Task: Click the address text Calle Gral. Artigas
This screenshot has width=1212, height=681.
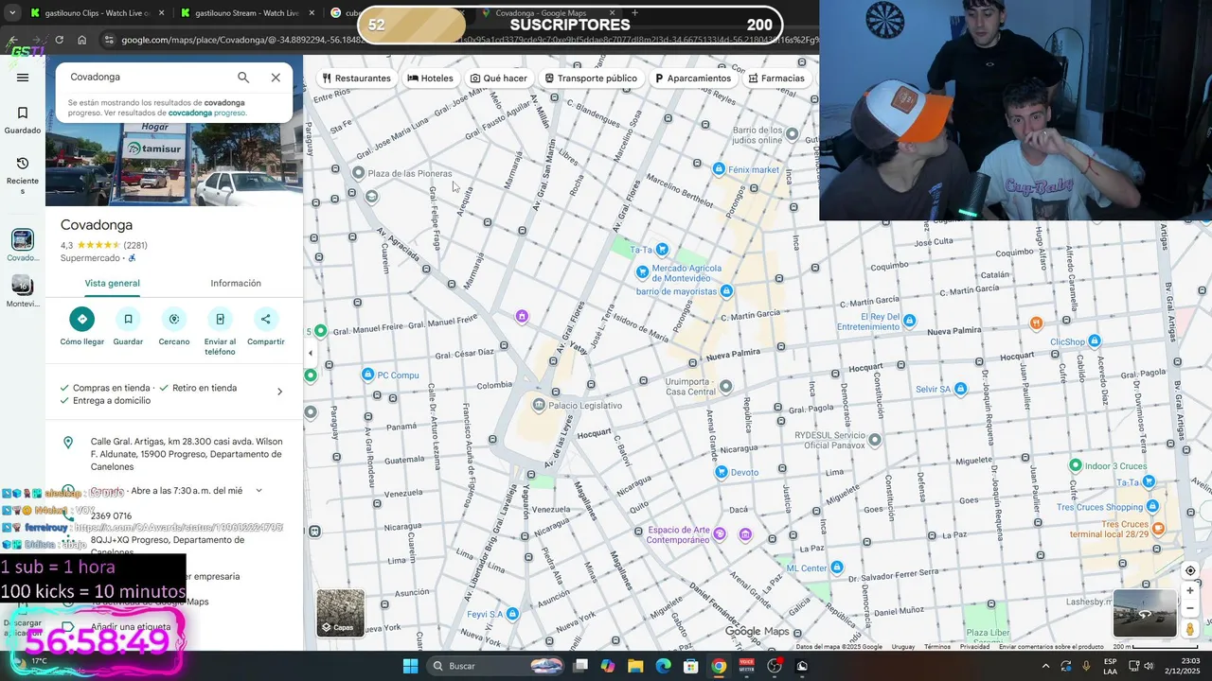Action: point(187,454)
